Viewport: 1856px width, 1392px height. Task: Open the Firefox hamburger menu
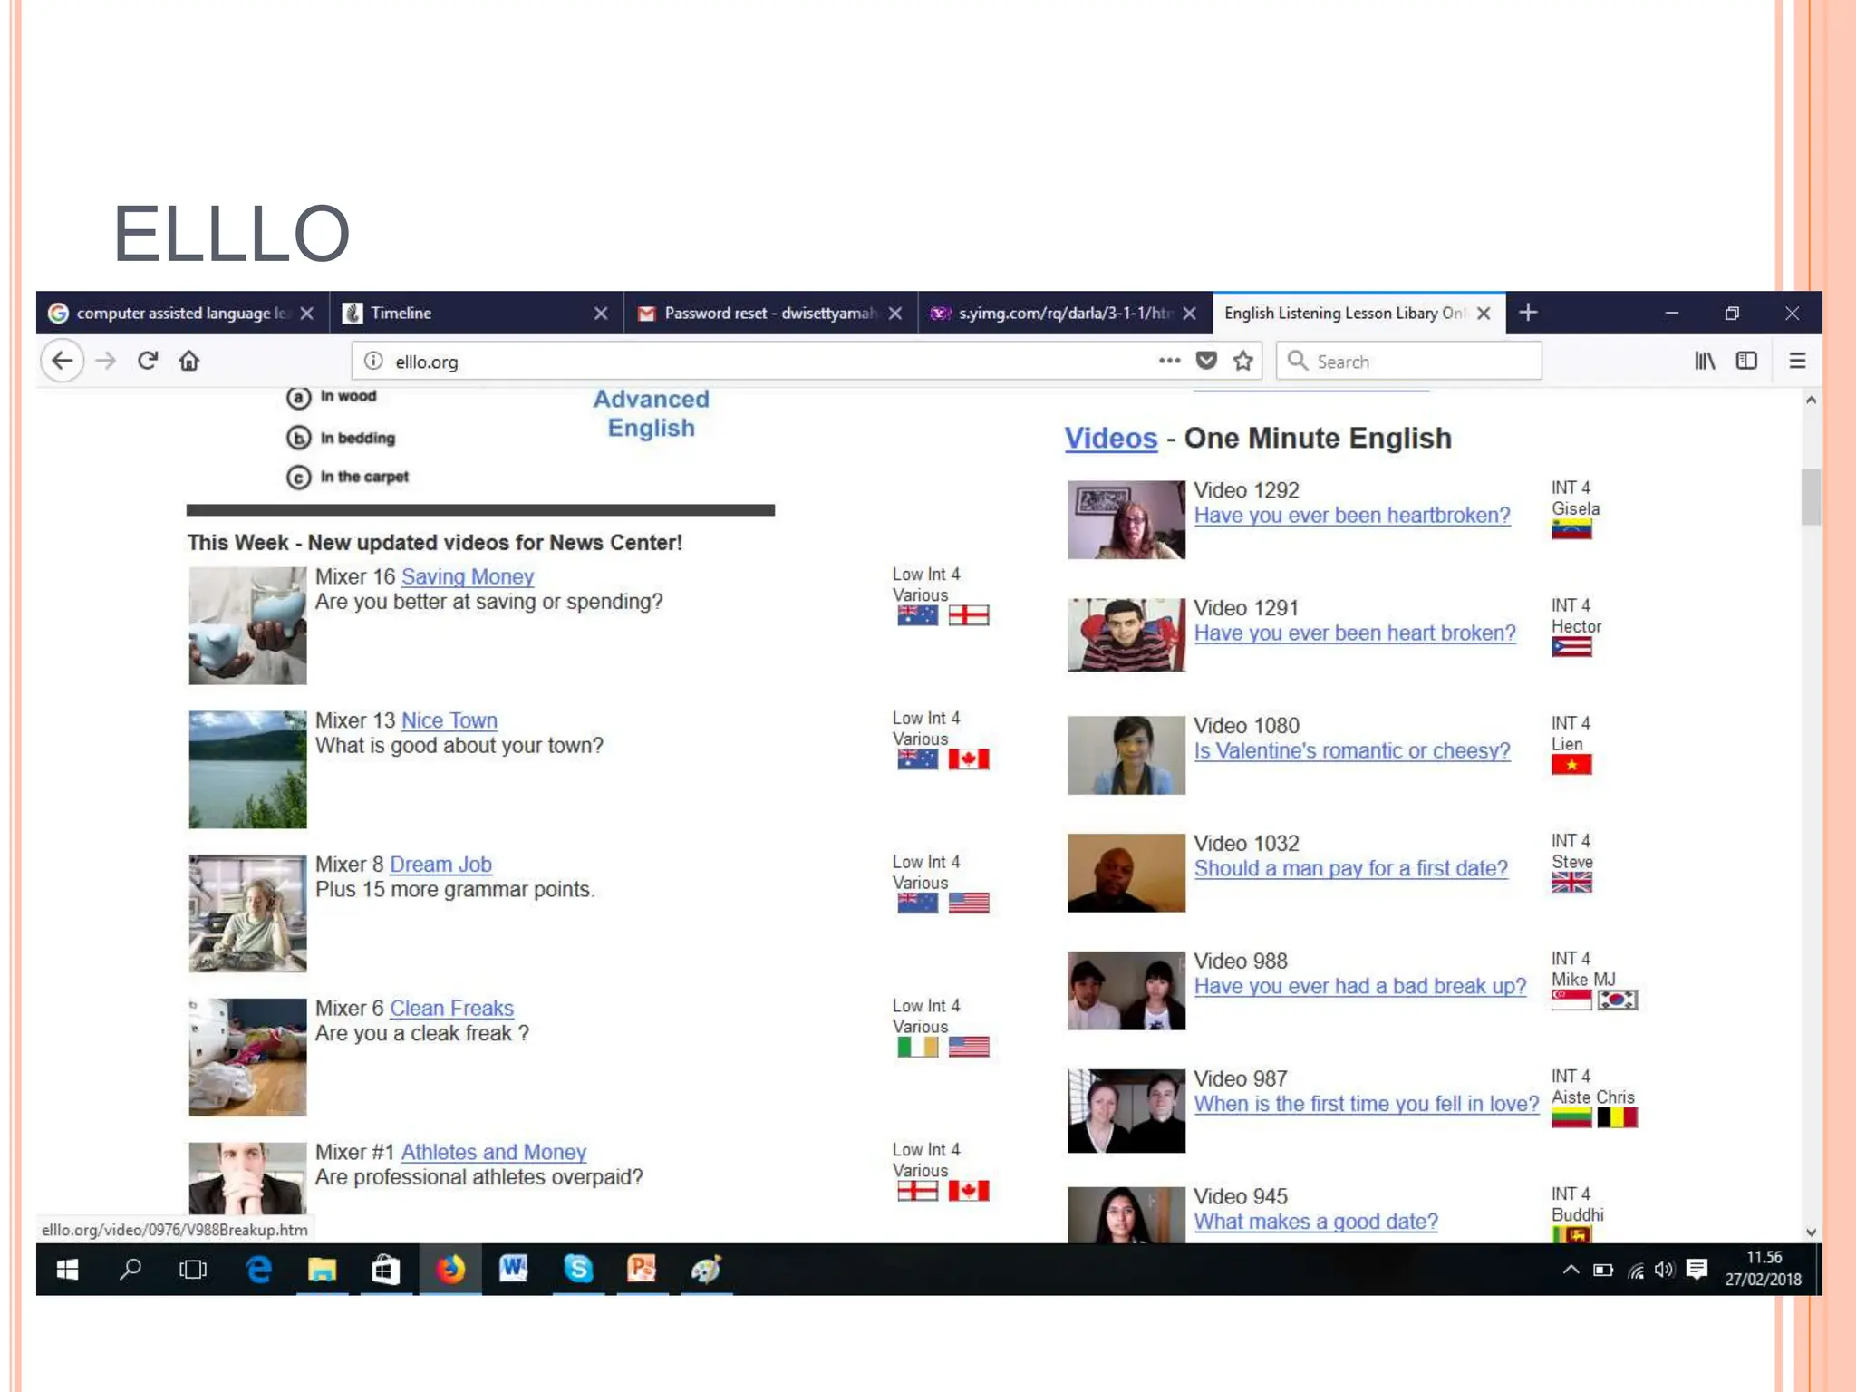(x=1797, y=361)
